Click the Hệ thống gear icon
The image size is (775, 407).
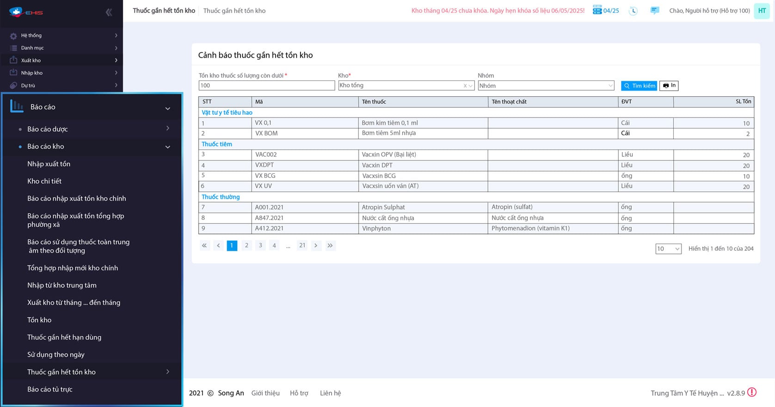pyautogui.click(x=13, y=36)
